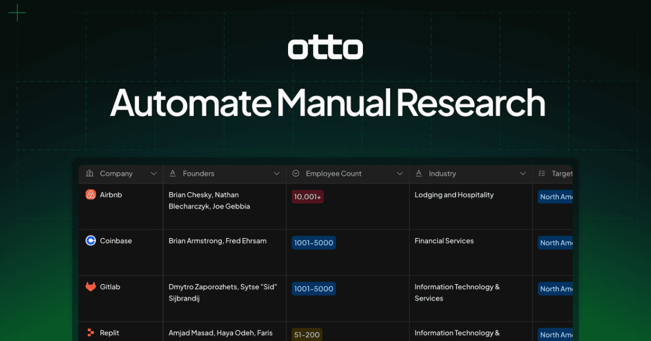
Task: Click the text-type icon beside Founders header
Action: 173,174
